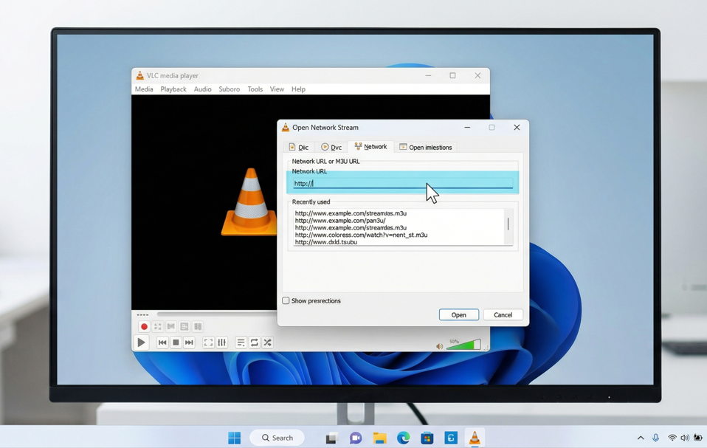Open the Media menu
The height and width of the screenshot is (448, 707).
click(144, 89)
